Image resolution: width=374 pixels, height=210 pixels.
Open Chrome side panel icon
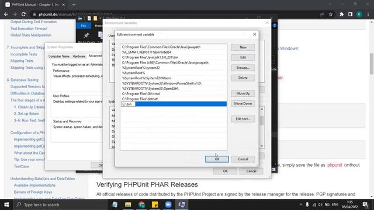[350, 14]
